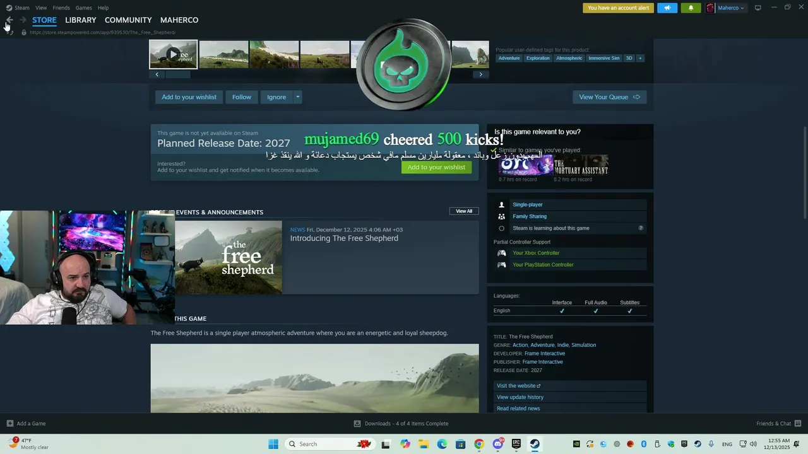Show the next screenshot thumbnails
Viewport: 808px width, 454px height.
click(480, 74)
